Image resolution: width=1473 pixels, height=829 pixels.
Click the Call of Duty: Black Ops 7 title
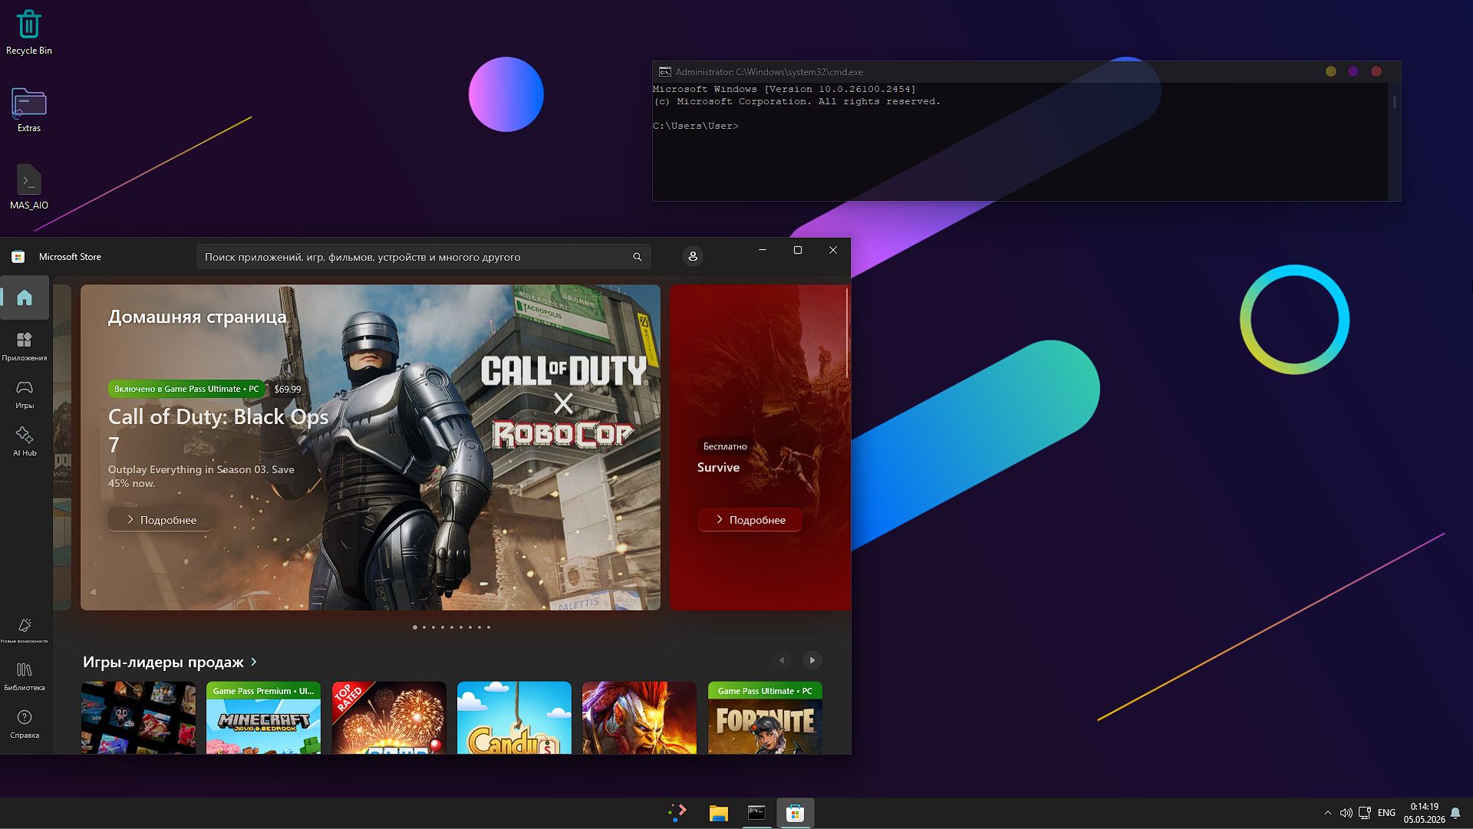[218, 430]
